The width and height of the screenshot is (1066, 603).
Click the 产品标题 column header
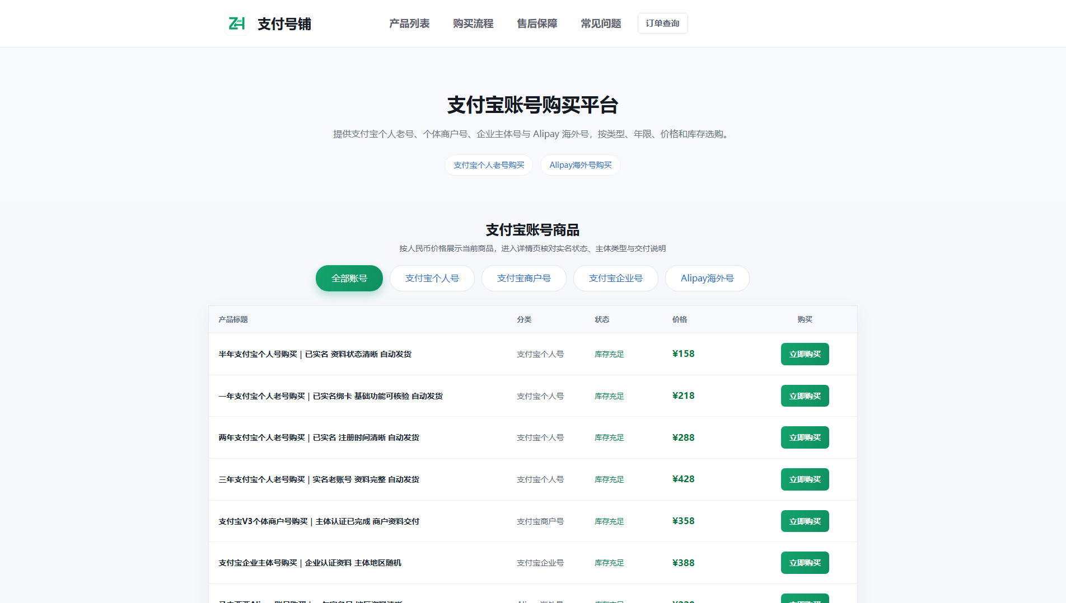(233, 319)
